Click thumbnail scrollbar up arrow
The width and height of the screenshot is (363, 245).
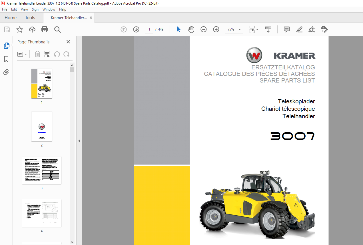click(72, 65)
